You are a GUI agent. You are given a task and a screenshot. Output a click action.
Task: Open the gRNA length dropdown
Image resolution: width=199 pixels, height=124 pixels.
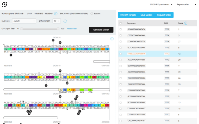57,21
